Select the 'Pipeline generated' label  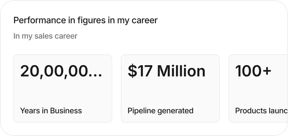coord(160,111)
